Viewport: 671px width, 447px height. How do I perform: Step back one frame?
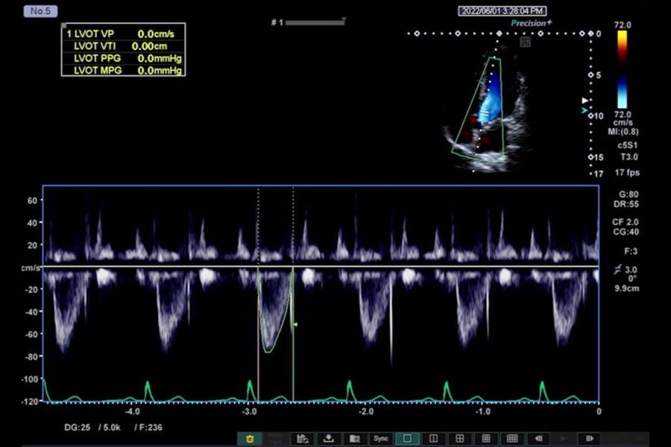coord(538,439)
